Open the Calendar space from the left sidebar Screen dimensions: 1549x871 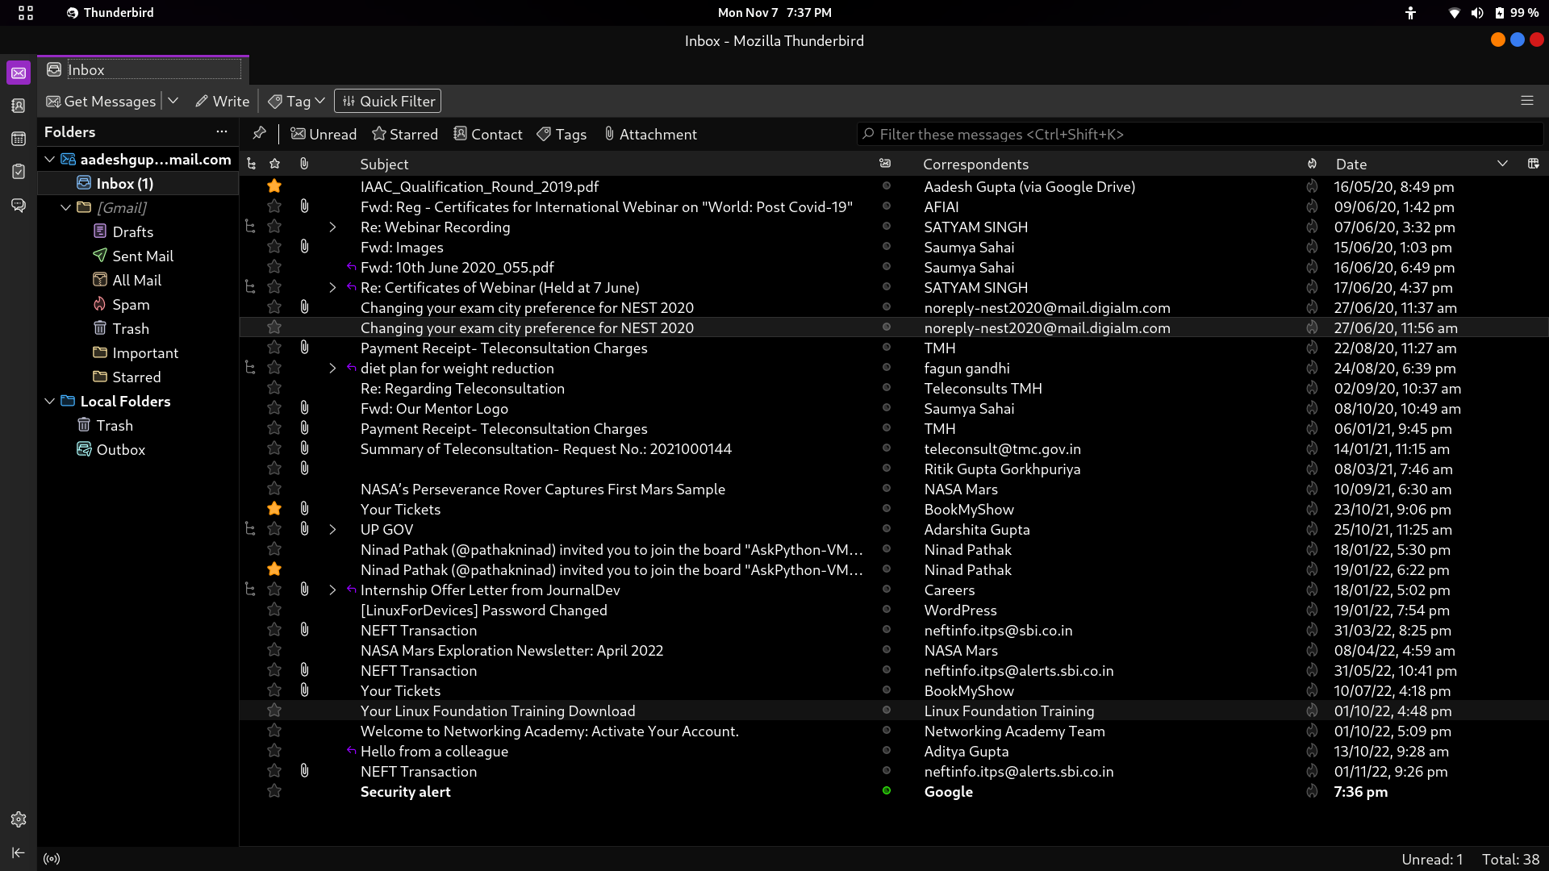pos(18,139)
